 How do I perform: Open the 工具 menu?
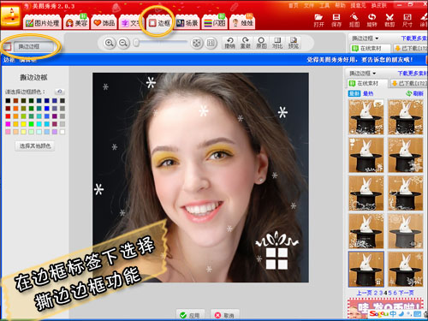tap(324, 5)
